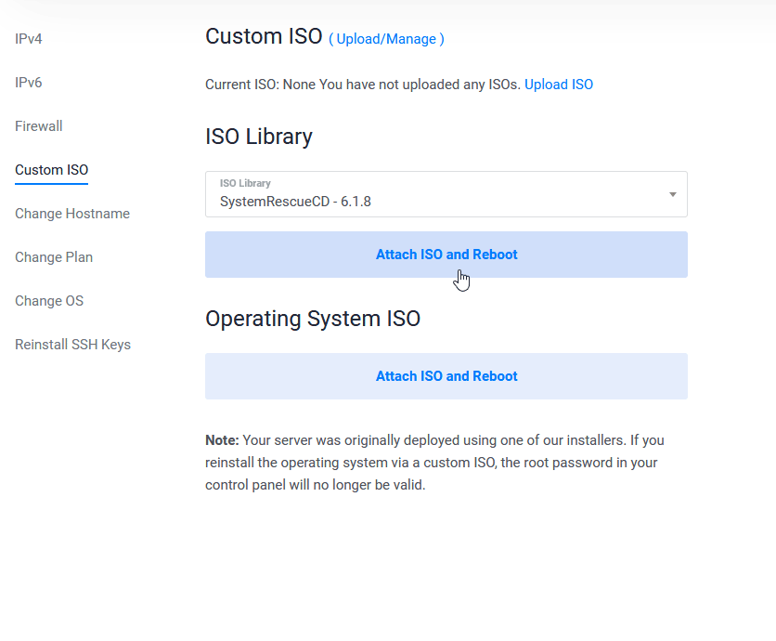
Task: Click the small ISO Library field label
Action: tap(245, 183)
